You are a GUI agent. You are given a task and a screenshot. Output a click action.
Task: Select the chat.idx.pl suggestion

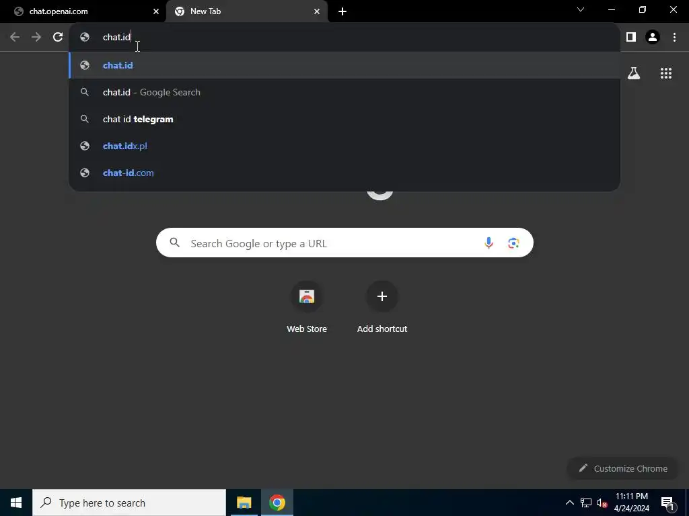click(345, 146)
